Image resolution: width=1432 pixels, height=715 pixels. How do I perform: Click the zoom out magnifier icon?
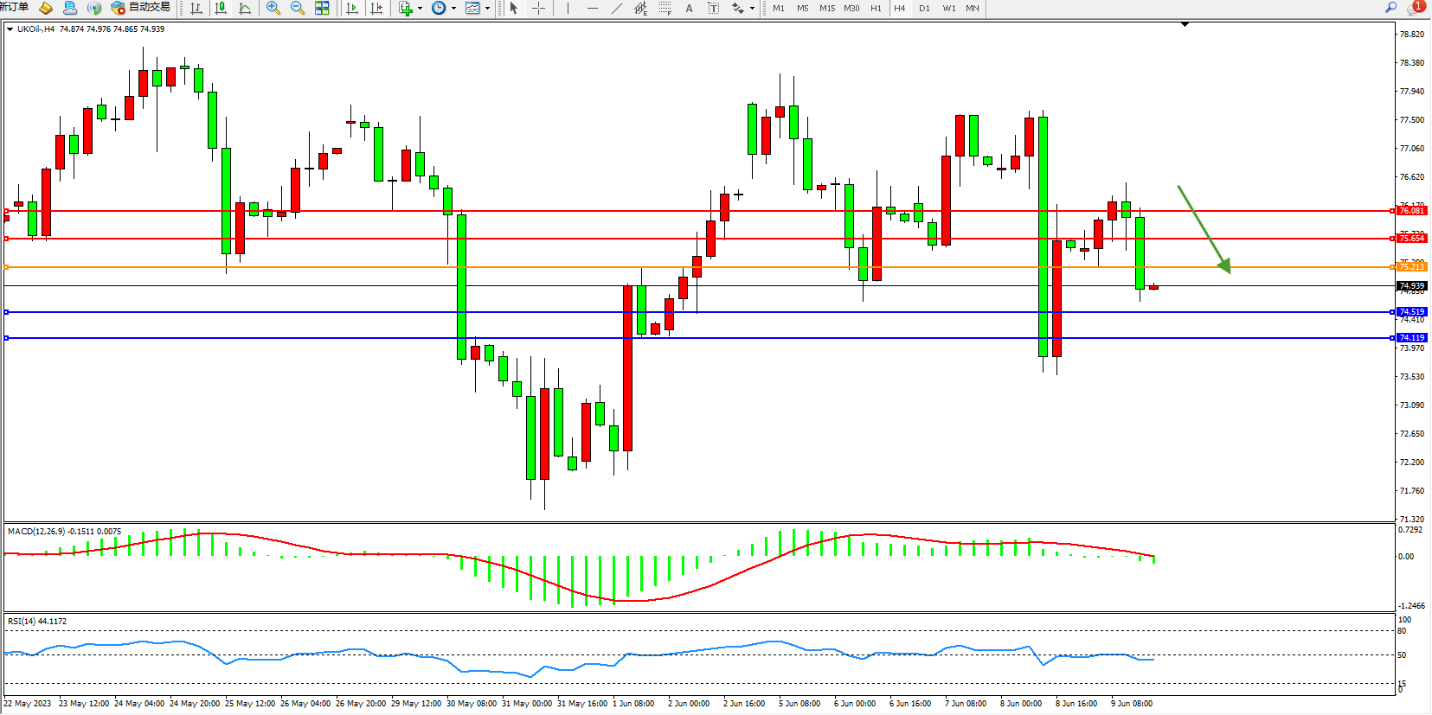(298, 8)
